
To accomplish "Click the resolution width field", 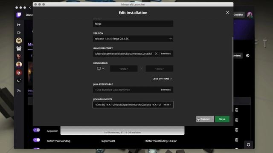I will (124, 68).
